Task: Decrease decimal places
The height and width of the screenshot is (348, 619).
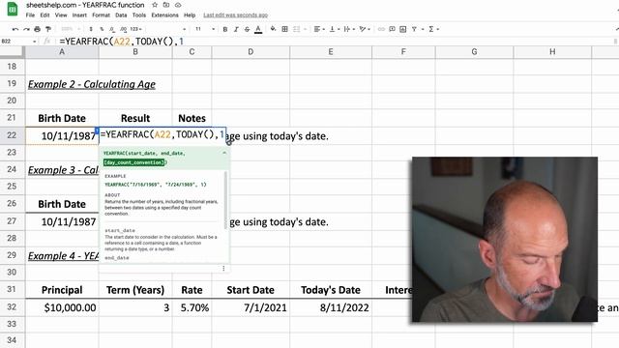Action: [112, 29]
